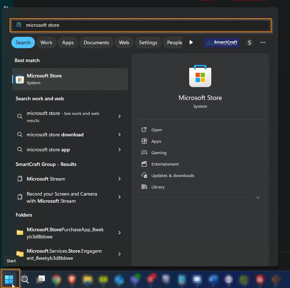Expand the Microsoft.Services.Store.Engagement folder chevron
The height and width of the screenshot is (288, 290).
point(119,254)
